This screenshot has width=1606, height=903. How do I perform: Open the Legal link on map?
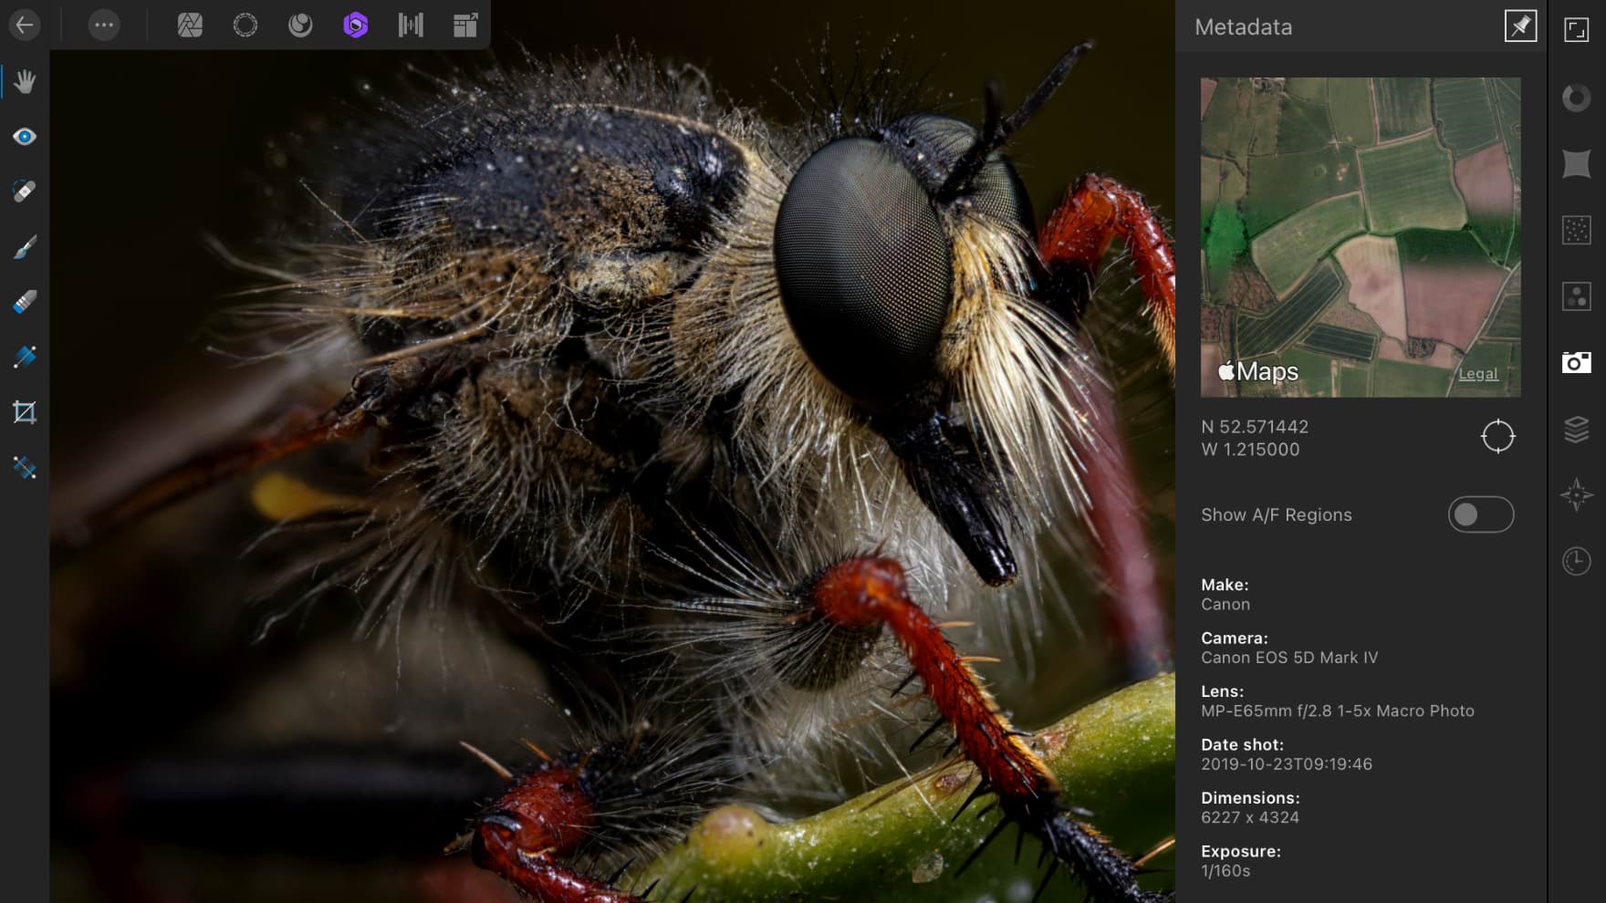coord(1477,374)
